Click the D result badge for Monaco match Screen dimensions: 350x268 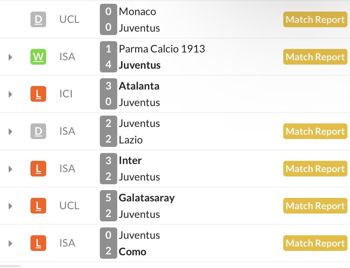click(x=38, y=20)
